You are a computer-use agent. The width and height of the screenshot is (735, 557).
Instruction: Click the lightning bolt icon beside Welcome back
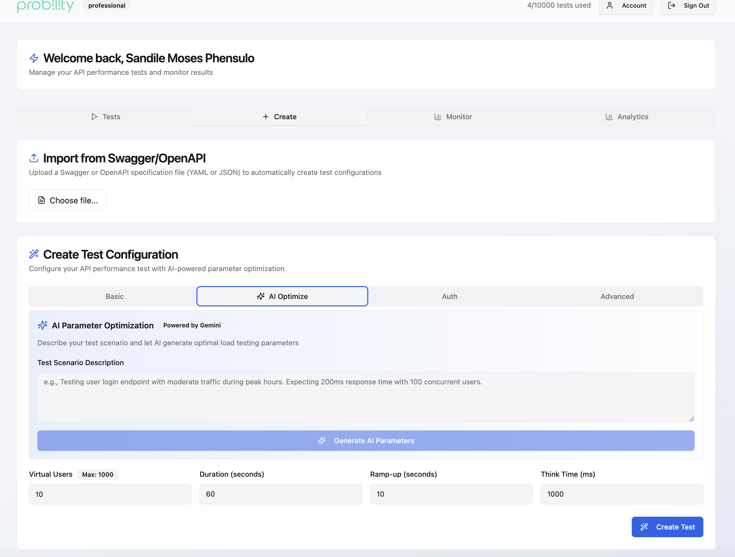[x=34, y=59]
